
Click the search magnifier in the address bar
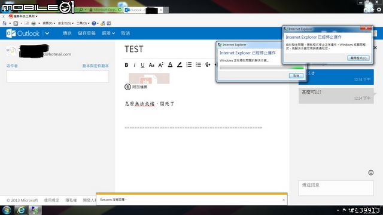click(81, 10)
